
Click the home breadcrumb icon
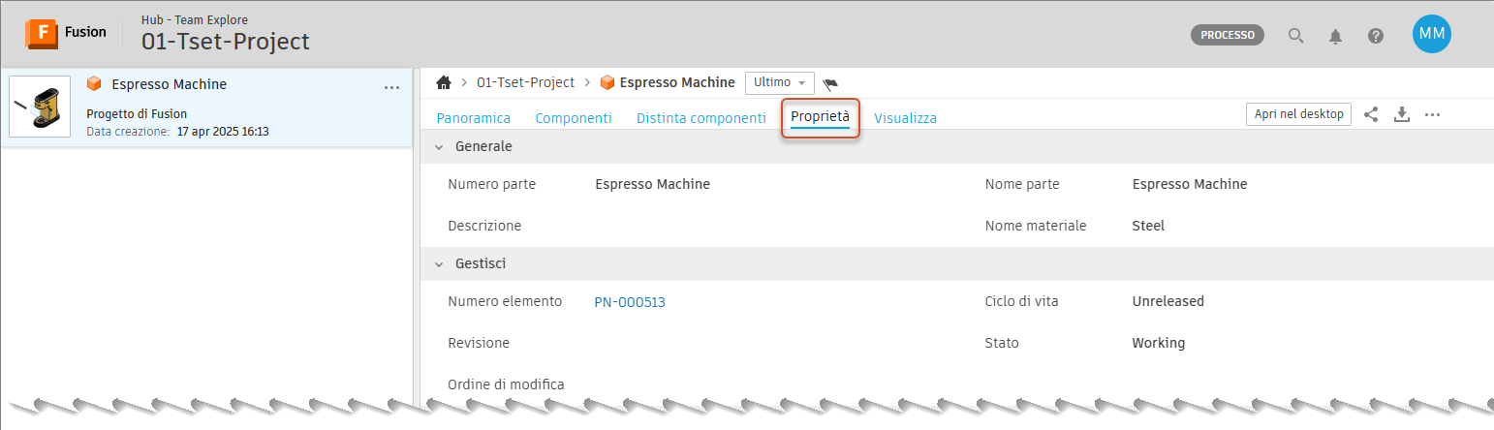pyautogui.click(x=444, y=82)
